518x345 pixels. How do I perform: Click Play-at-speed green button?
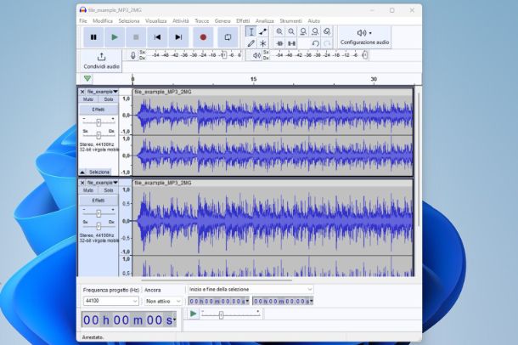pos(194,314)
